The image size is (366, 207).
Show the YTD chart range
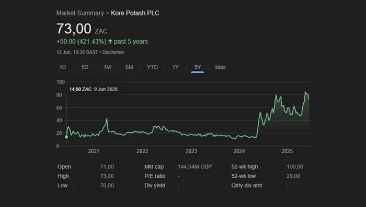[152, 67]
